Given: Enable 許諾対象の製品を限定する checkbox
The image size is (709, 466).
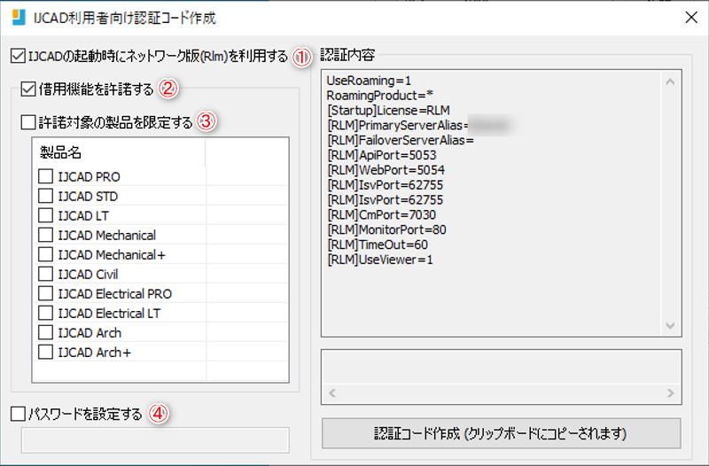Looking at the screenshot, I should [x=28, y=122].
